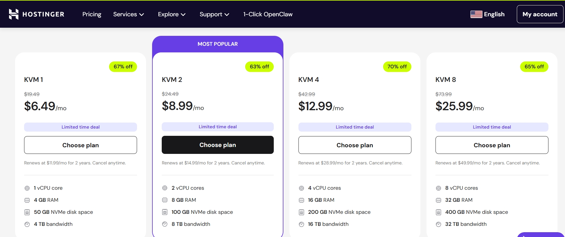Click the RAM icon next to 32 GB RAM
The image size is (565, 237).
[439, 200]
